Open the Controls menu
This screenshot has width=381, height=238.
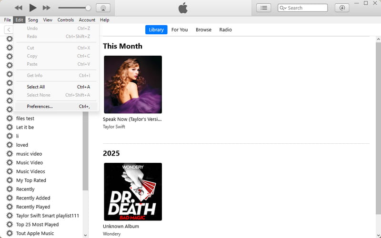pyautogui.click(x=66, y=20)
